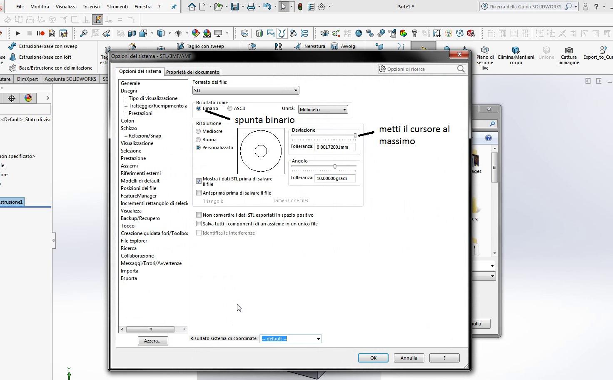The height and width of the screenshot is (380, 613).
Task: Enable Anteprima prima di salvare il file
Action: (199, 193)
